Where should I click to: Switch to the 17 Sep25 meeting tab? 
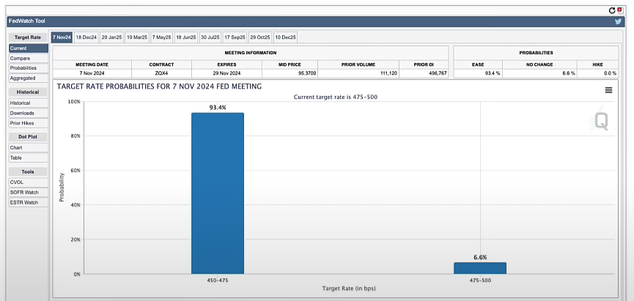point(235,37)
